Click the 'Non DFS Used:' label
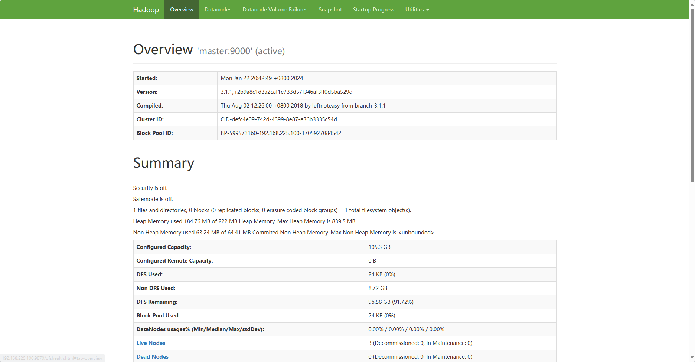The image size is (695, 362). click(156, 288)
